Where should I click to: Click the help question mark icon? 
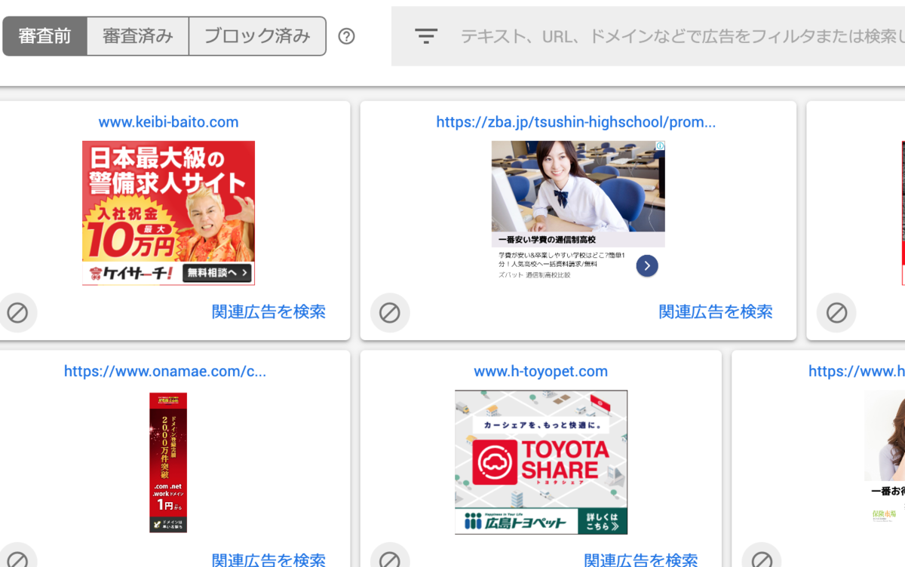click(x=346, y=36)
